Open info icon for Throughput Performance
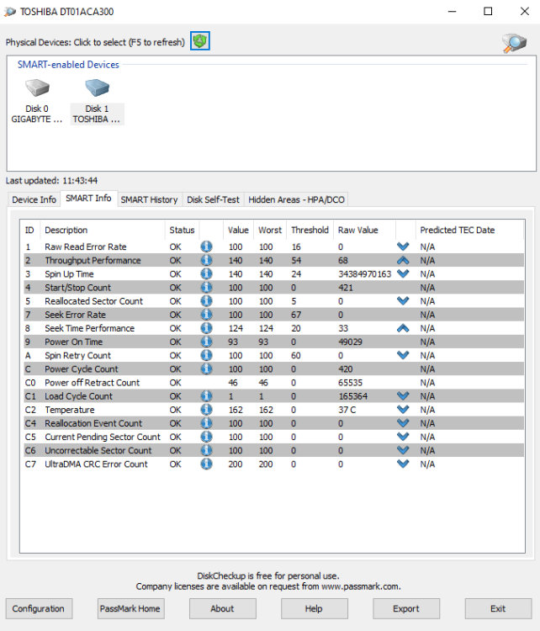 (206, 260)
